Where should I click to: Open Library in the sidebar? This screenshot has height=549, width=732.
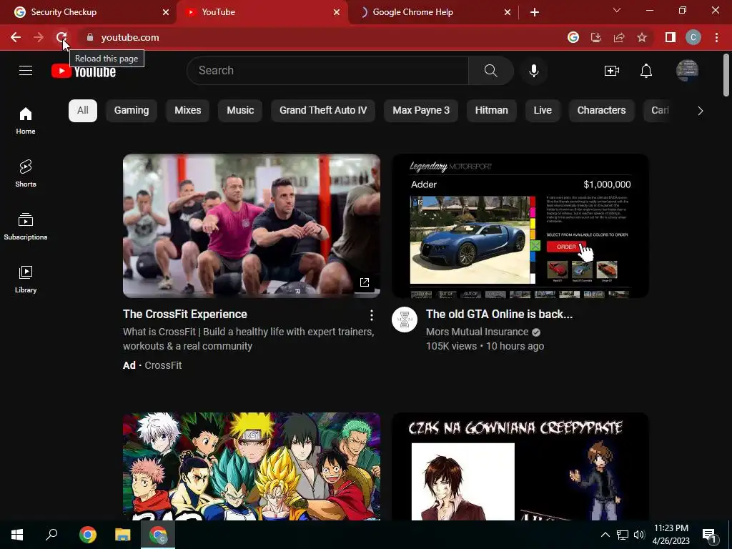26,280
